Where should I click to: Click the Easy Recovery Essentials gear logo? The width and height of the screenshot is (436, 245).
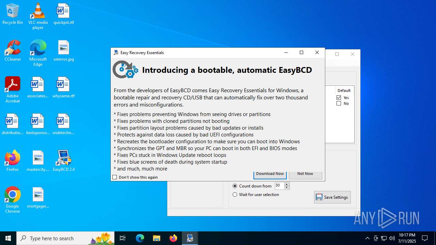pyautogui.click(x=125, y=69)
